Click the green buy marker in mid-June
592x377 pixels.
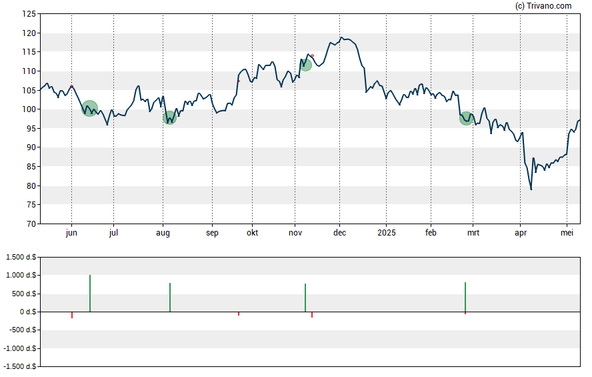click(x=90, y=108)
